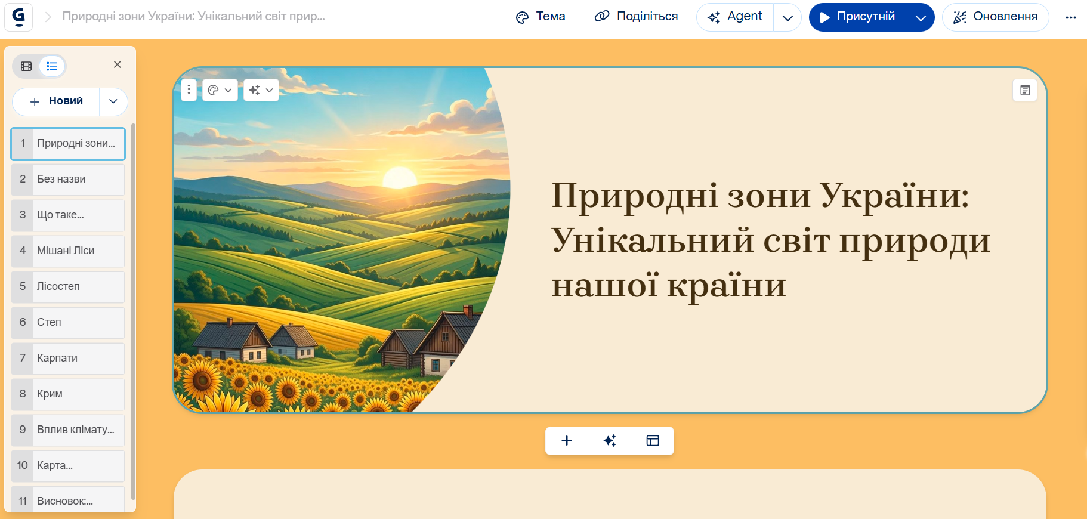Expand the card AI edit dropdown
Screen dimensions: 1087x519
[x=261, y=90]
